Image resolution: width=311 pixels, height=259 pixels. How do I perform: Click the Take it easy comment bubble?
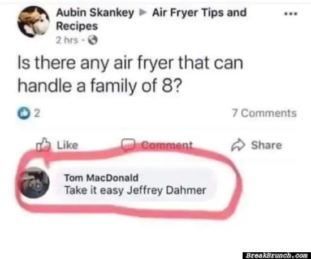136,184
